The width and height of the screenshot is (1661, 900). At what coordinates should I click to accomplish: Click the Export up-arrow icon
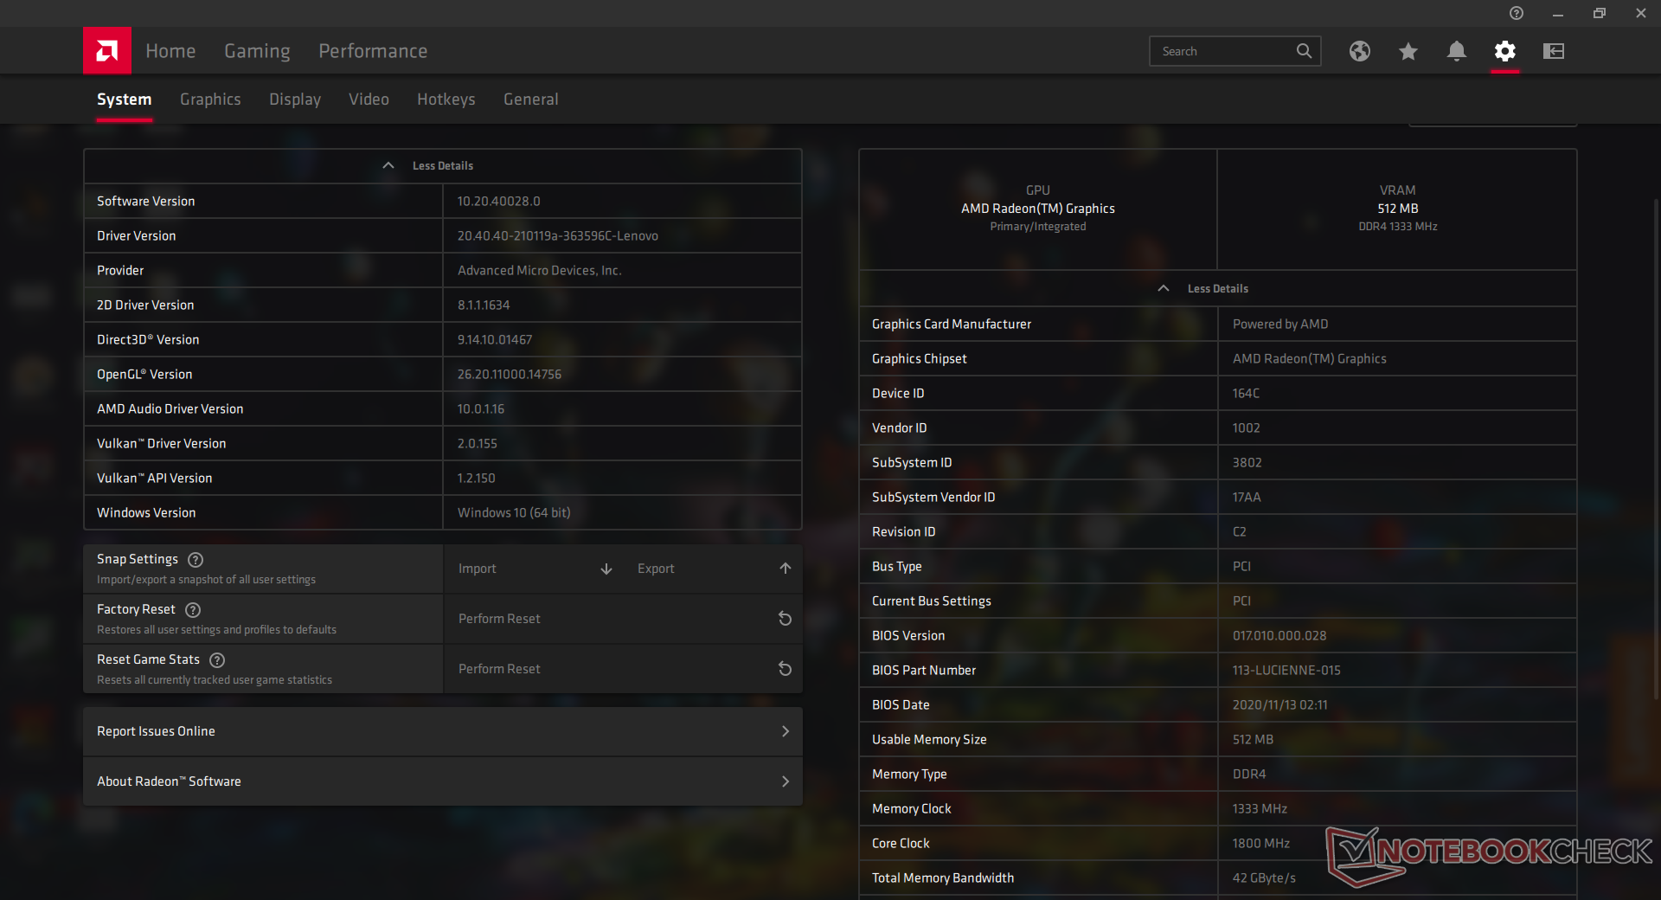(786, 569)
